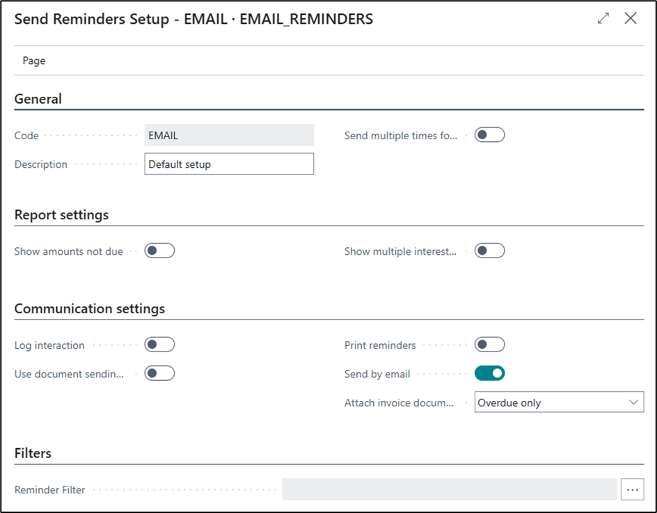Image resolution: width=657 pixels, height=513 pixels.
Task: Open the Page menu
Action: 34,61
